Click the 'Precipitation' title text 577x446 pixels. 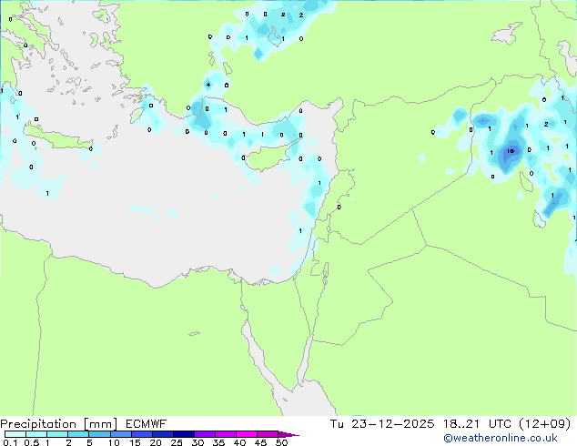point(38,424)
